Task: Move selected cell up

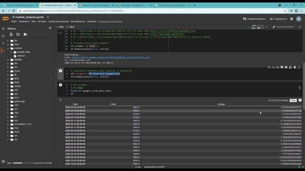Action: point(269,67)
